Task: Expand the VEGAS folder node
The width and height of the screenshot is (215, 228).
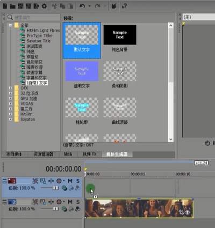Action: tap(10, 104)
